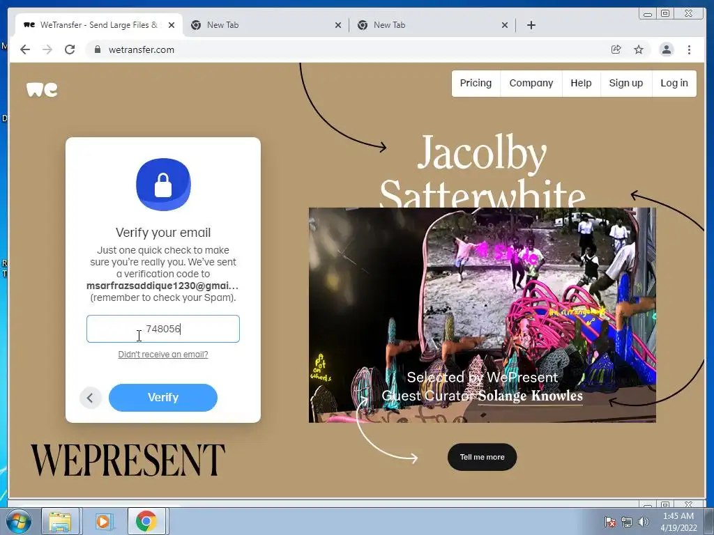Reload the wetransfer.com page
This screenshot has height=535, width=714.
click(x=70, y=49)
